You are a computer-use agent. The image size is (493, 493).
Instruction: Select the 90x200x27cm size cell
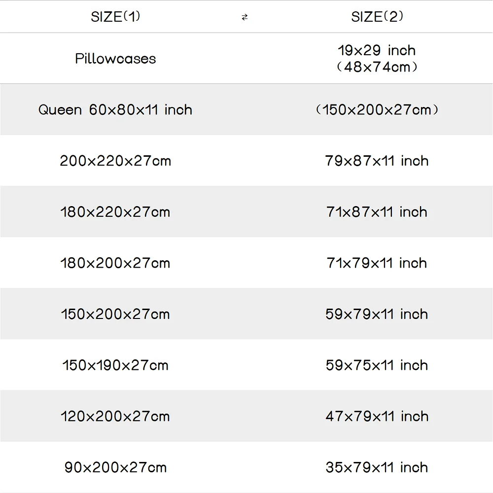(x=115, y=467)
